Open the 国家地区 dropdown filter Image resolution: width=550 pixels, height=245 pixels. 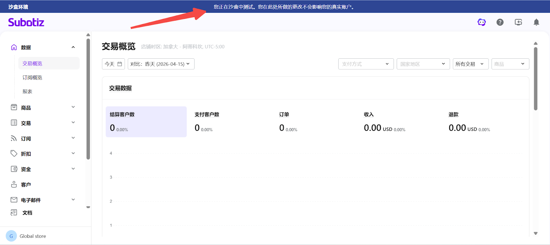click(x=423, y=64)
